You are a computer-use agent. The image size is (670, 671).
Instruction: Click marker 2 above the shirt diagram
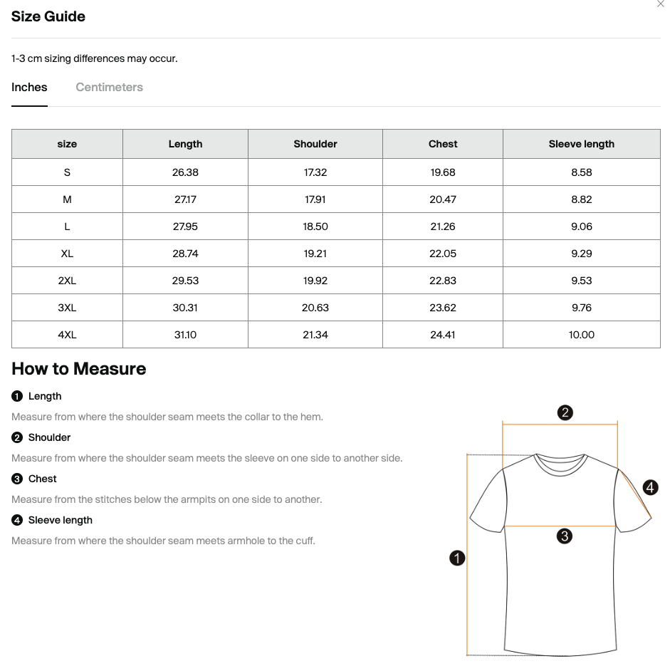pos(565,412)
